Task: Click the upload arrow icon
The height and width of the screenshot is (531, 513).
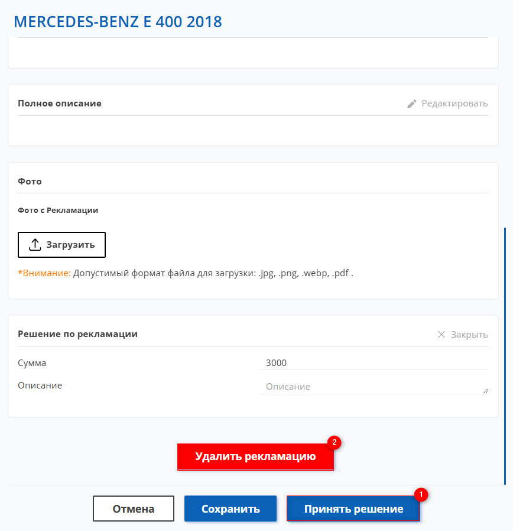Action: point(35,244)
